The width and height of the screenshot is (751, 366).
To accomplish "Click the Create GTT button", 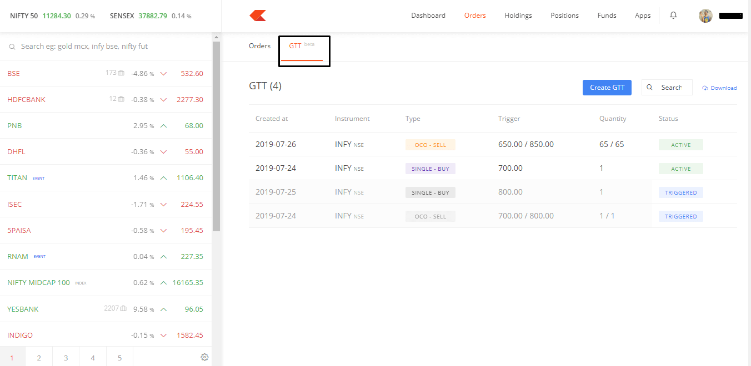I will point(607,88).
